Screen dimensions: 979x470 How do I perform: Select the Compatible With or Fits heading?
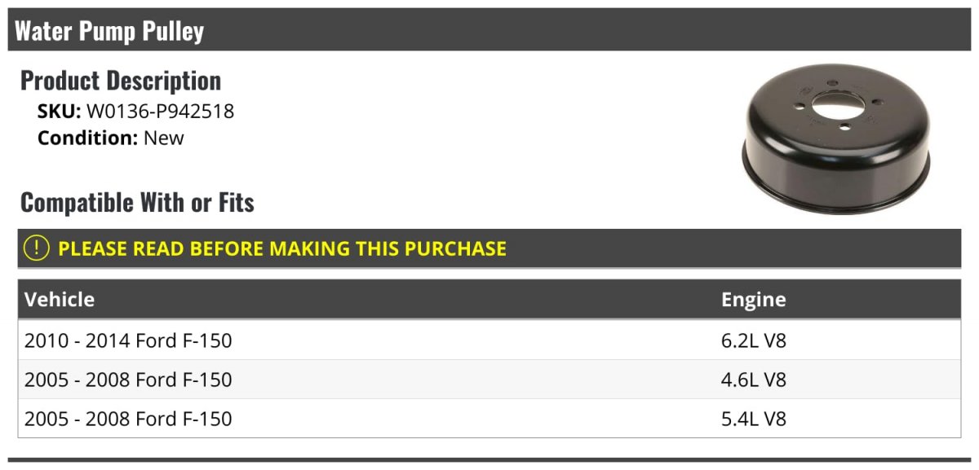137,202
